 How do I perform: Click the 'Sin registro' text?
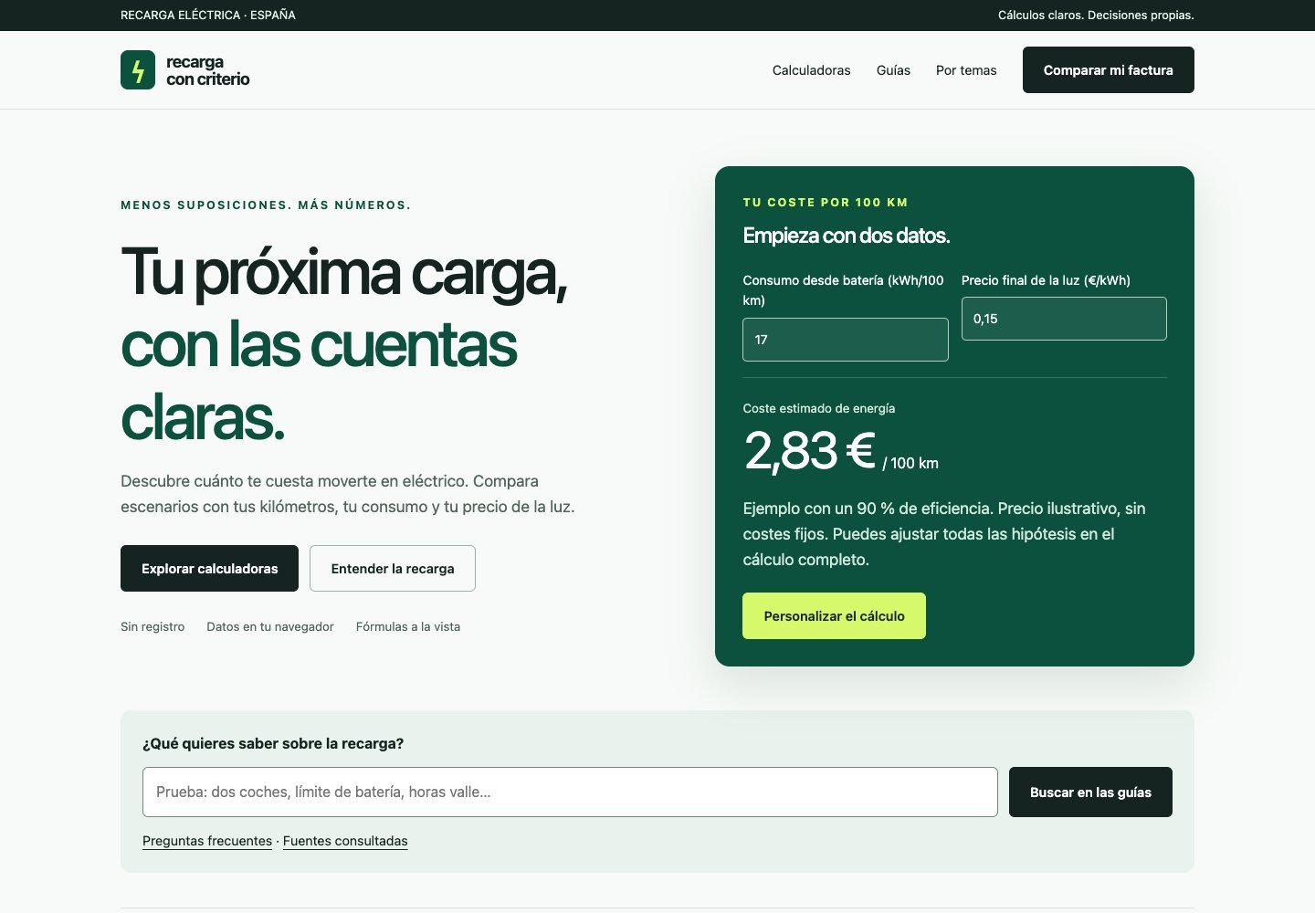pyautogui.click(x=153, y=626)
